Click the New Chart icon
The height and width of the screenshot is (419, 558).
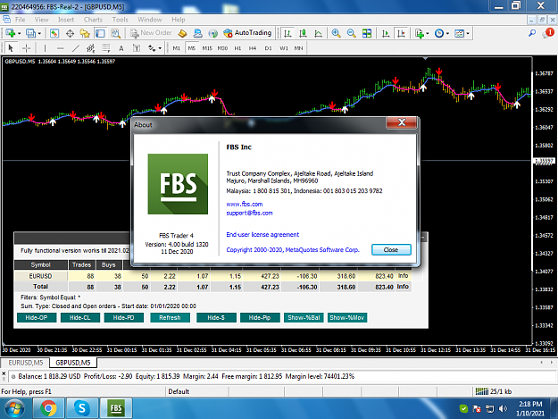tap(10, 33)
